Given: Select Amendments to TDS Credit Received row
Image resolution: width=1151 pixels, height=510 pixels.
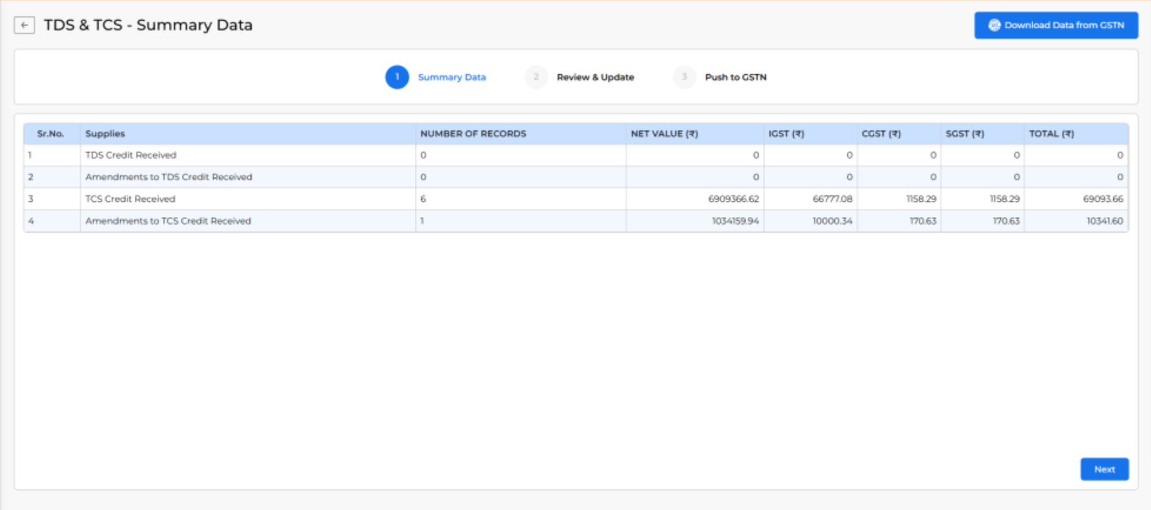Looking at the screenshot, I should tap(576, 177).
